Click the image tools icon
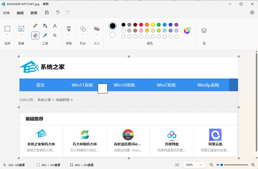The image size is (258, 169). point(21,28)
